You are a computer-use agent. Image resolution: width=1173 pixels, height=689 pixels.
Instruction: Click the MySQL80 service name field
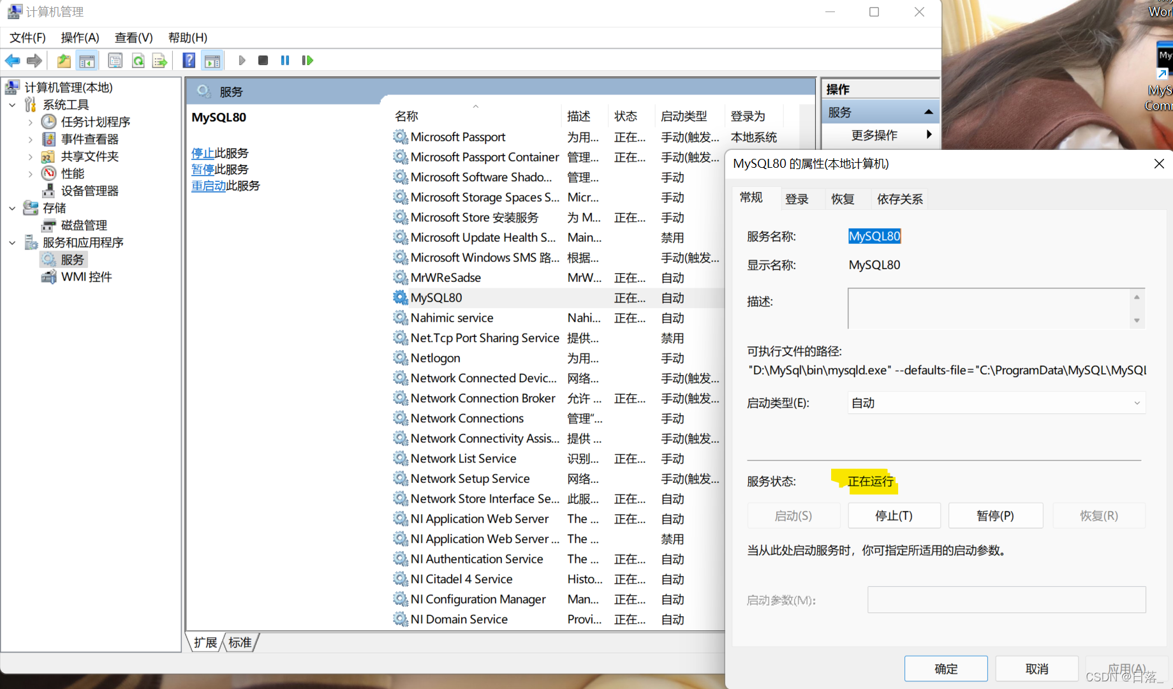coord(874,236)
